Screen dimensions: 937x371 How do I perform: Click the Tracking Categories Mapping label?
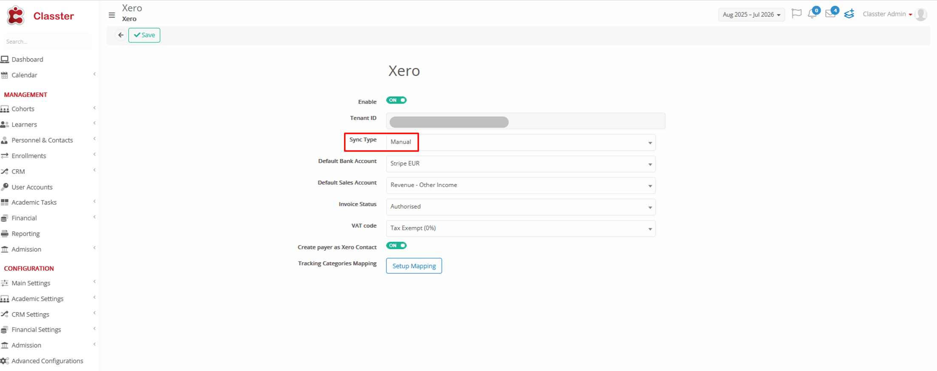coord(337,263)
